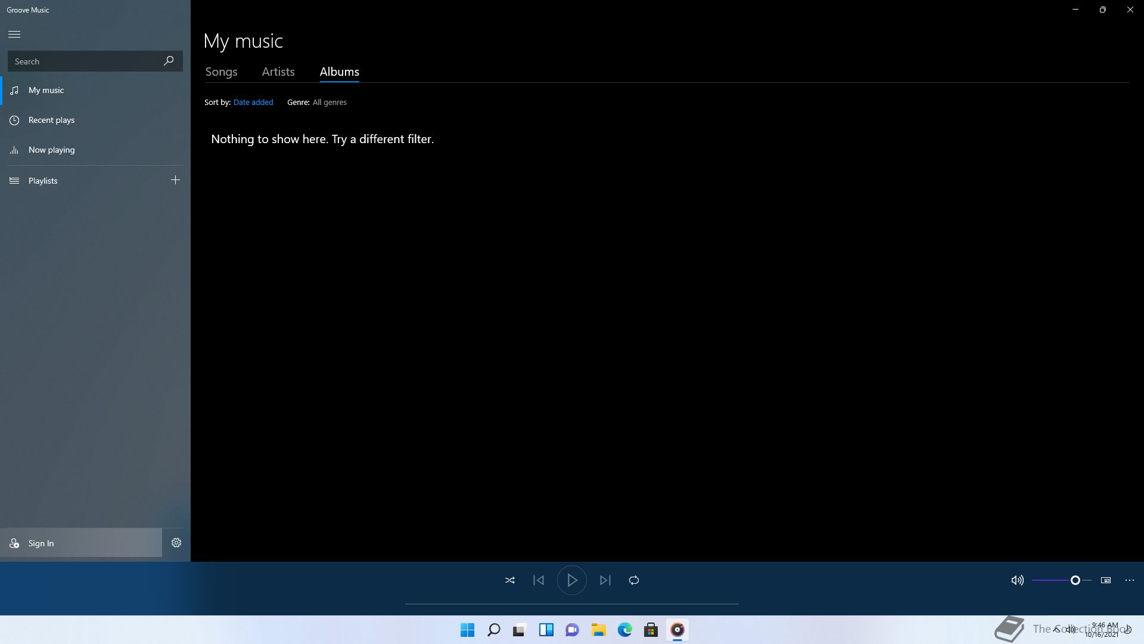
Task: Open more options ellipsis in player
Action: click(x=1130, y=580)
